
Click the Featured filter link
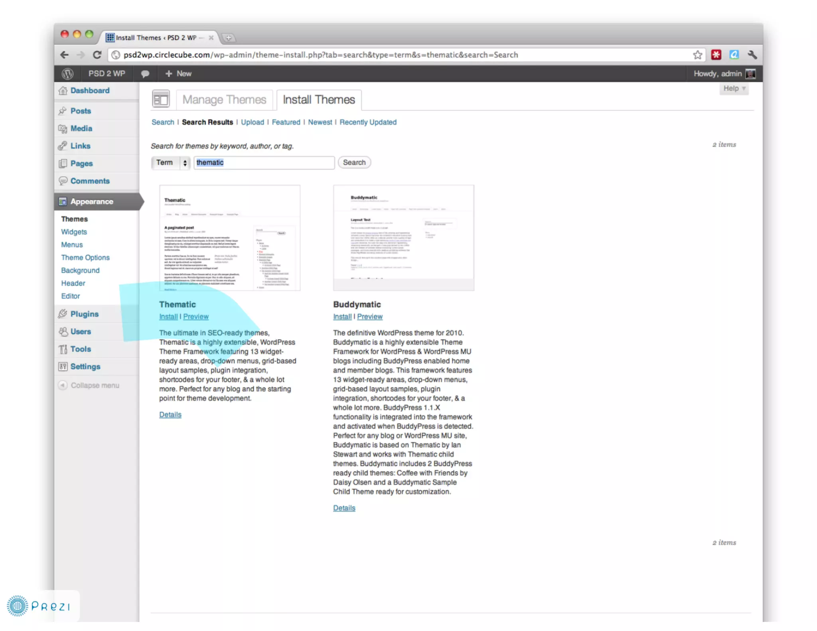(286, 122)
